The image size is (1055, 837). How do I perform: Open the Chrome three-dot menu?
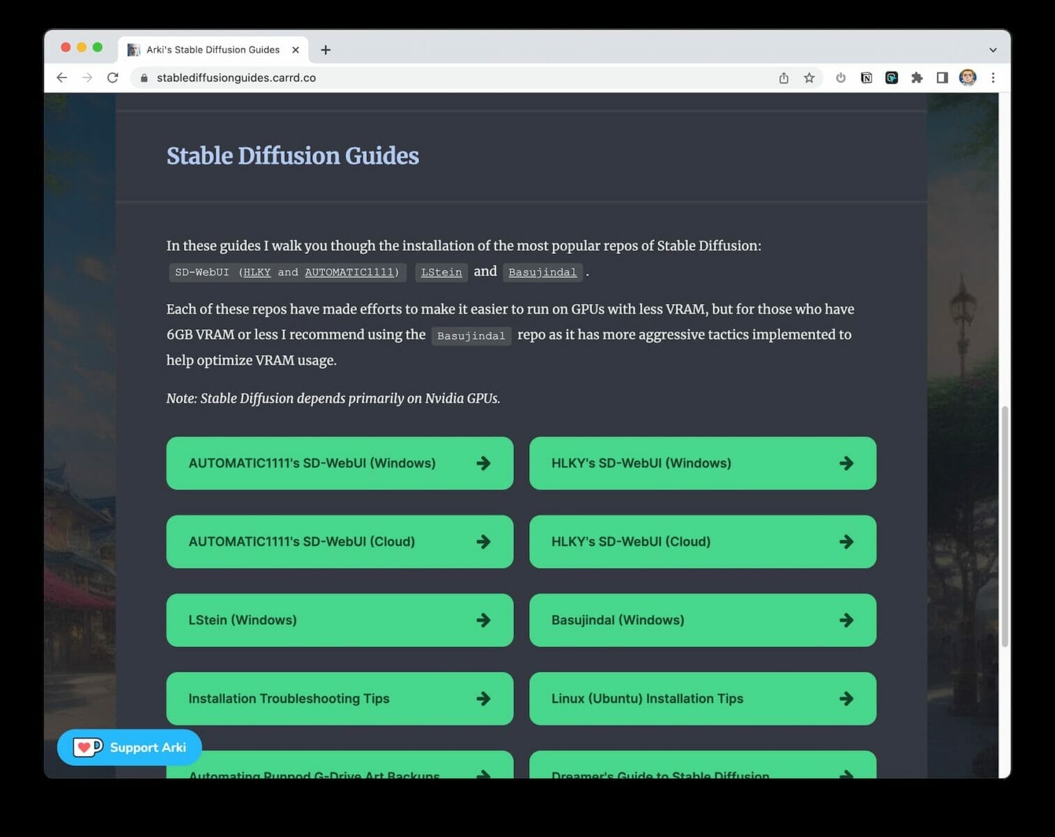(993, 78)
